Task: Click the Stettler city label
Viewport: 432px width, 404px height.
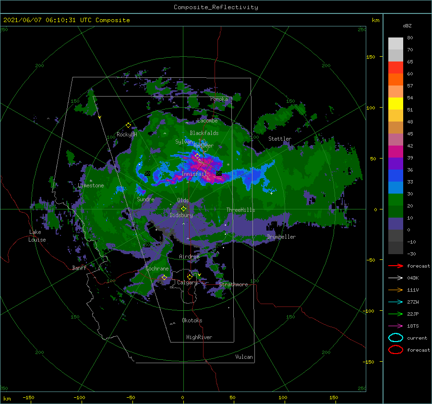Action: pos(280,139)
